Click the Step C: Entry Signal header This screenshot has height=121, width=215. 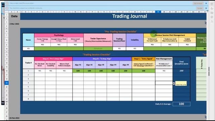(x=143, y=59)
